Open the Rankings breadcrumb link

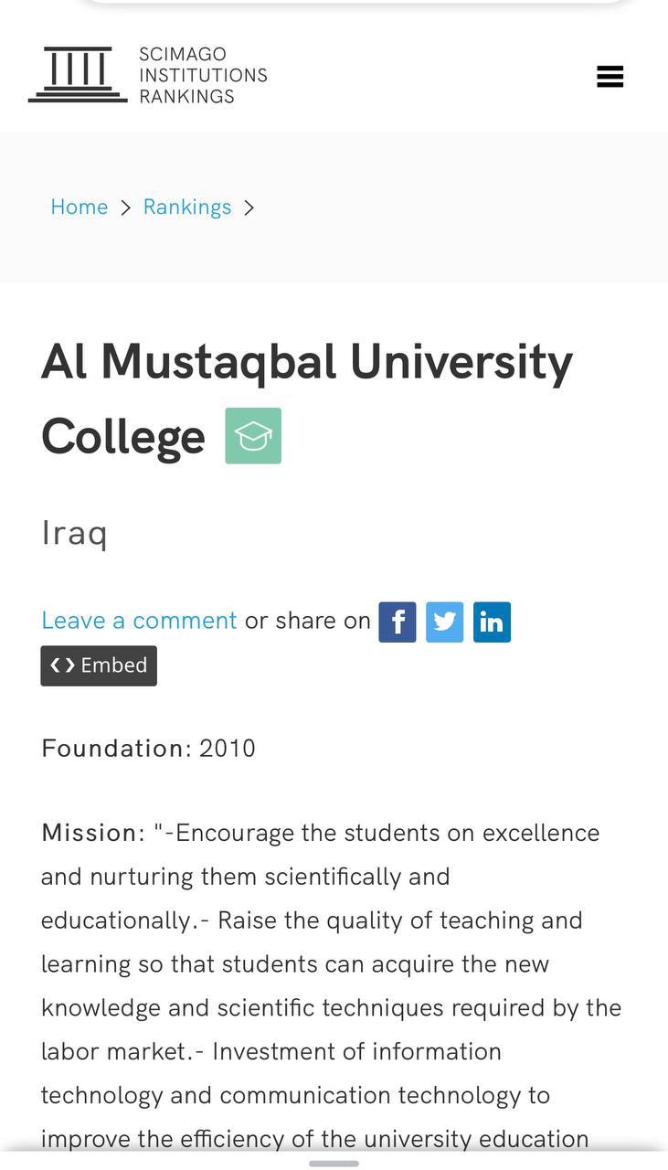click(x=187, y=207)
